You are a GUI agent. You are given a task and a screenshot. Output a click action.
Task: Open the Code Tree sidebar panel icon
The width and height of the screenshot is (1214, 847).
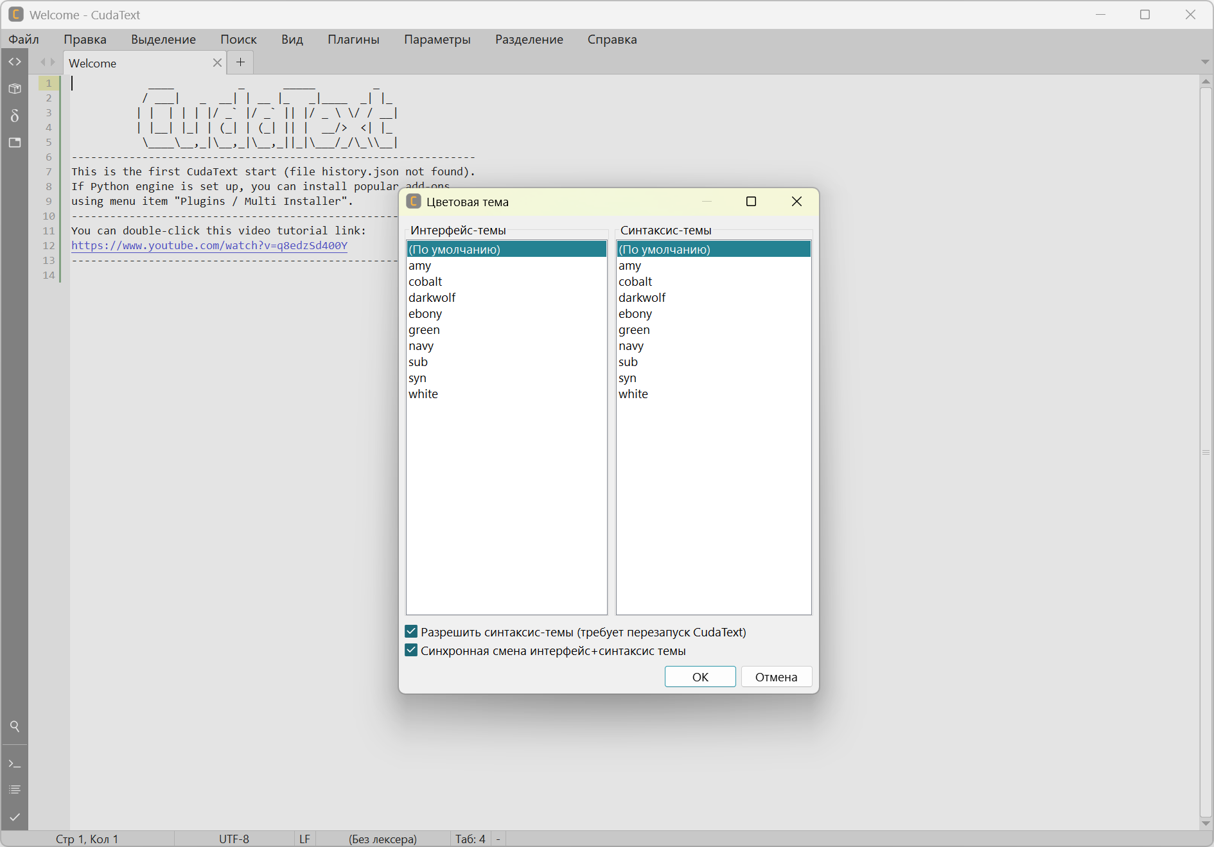[15, 62]
